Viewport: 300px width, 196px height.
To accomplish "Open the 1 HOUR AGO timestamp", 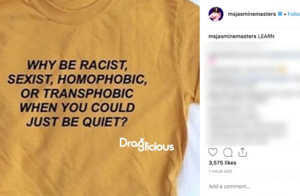I will [x=220, y=171].
